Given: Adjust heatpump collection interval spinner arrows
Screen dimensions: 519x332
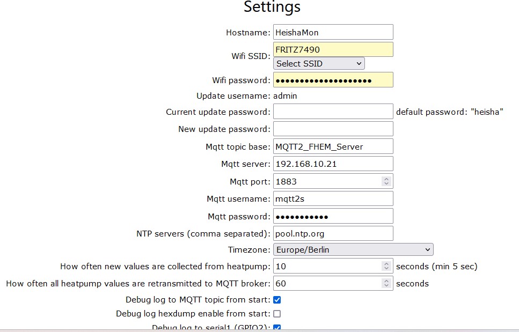Looking at the screenshot, I should pyautogui.click(x=386, y=266).
